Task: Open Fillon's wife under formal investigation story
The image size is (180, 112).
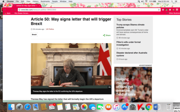Action: point(128,43)
